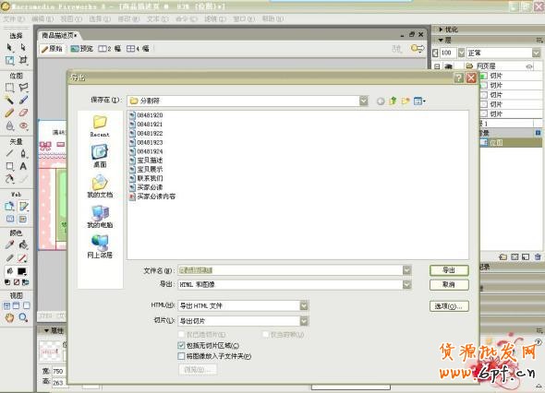This screenshot has height=393, width=545.
Task: Choose the Slice tool in Web section
Action: tap(23, 207)
